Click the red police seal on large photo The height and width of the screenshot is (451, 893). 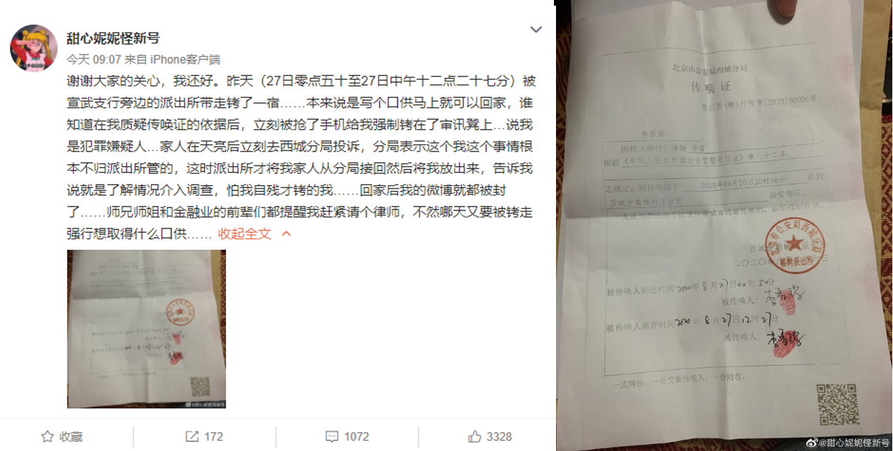click(x=795, y=246)
